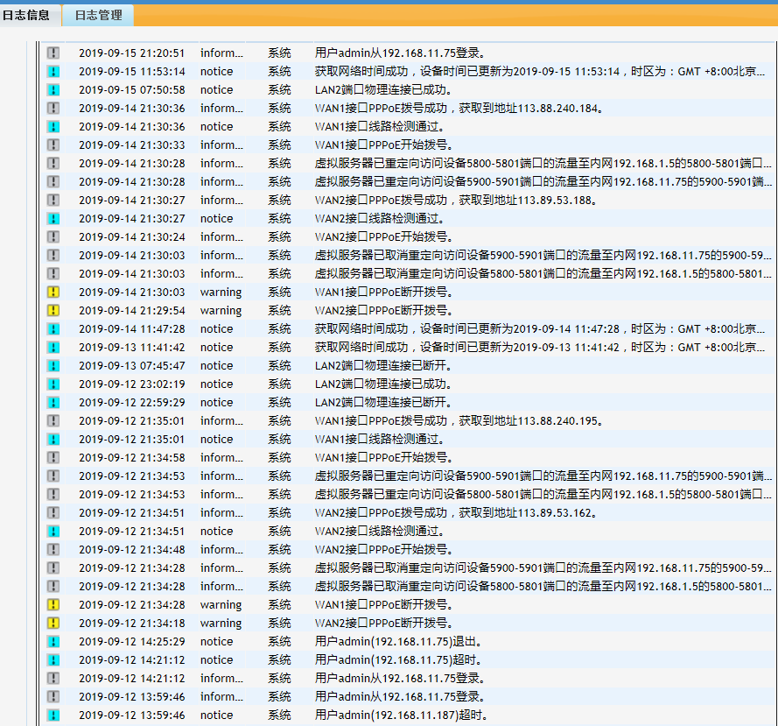Select message WAN1接口PPPoE拨号成功 获取到地址113.88.240.184
This screenshot has height=726, width=778.
(x=459, y=109)
